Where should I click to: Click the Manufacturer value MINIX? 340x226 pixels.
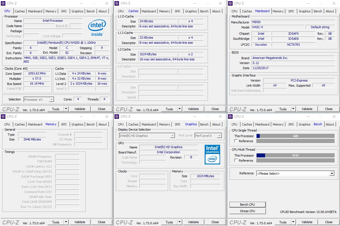[293, 22]
